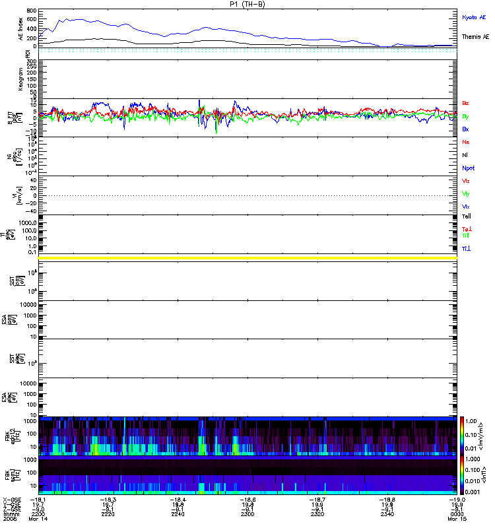The width and height of the screenshot is (495, 528).
Task: Click the AE Index axis label
Action: click(21, 29)
